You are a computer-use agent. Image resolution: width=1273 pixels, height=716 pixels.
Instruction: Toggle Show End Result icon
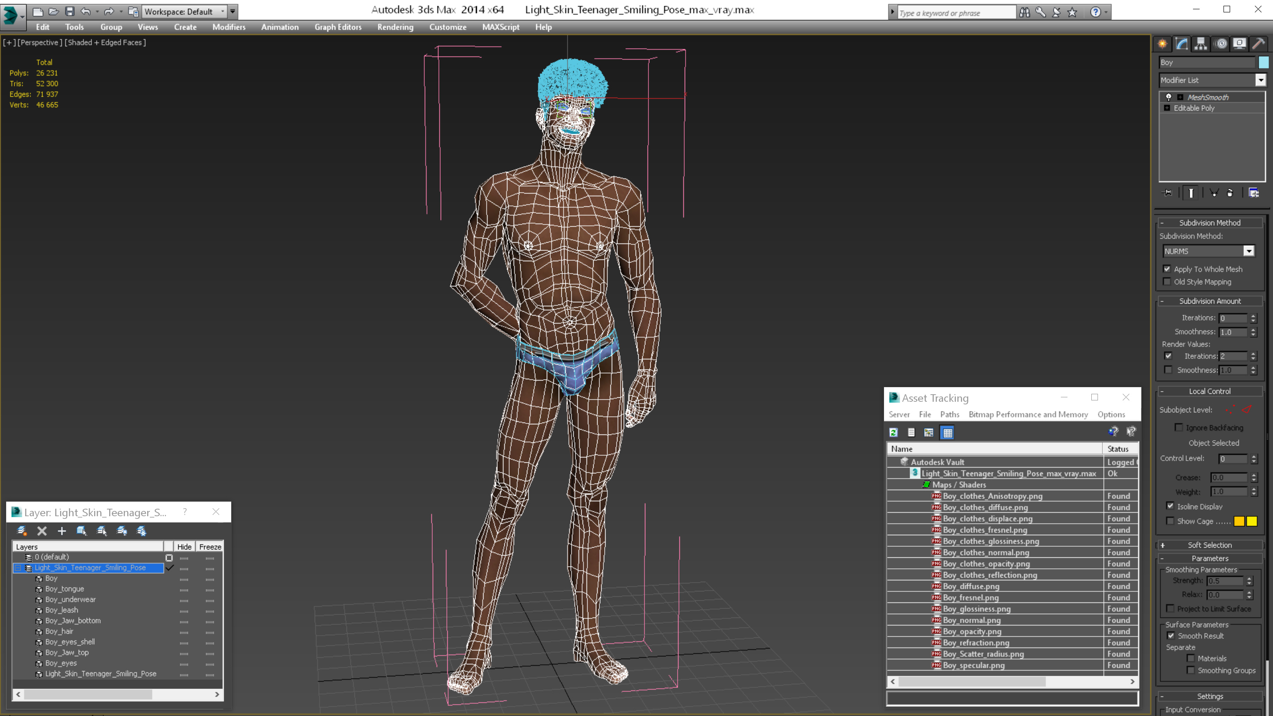tap(1191, 193)
